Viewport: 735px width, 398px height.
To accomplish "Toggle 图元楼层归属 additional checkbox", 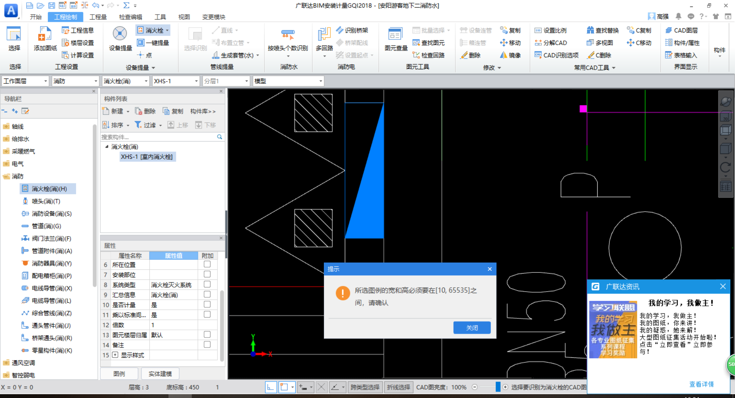I will coord(207,334).
